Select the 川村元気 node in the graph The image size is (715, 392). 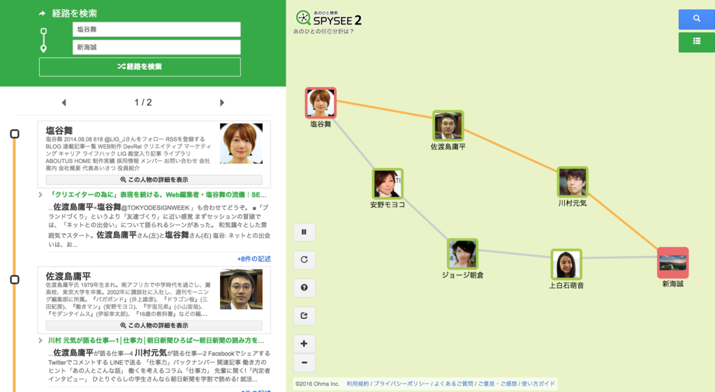coord(573,182)
